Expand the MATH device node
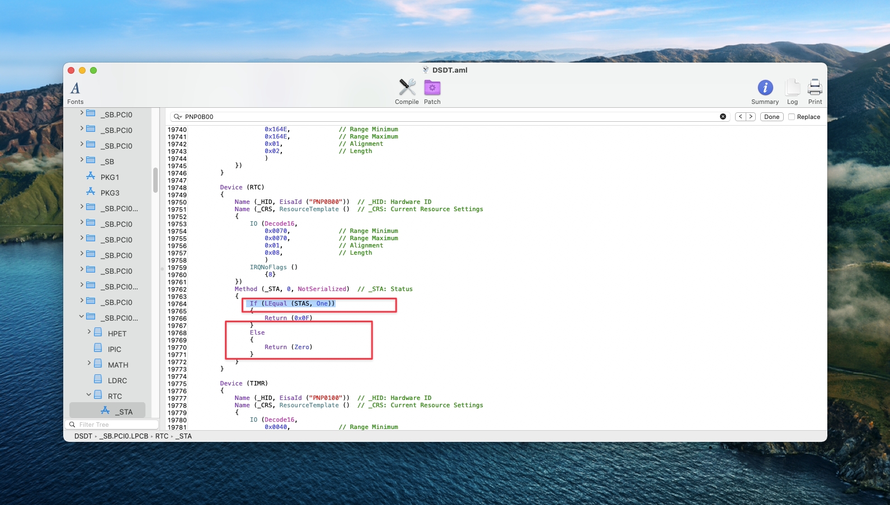The height and width of the screenshot is (505, 890). 89,364
